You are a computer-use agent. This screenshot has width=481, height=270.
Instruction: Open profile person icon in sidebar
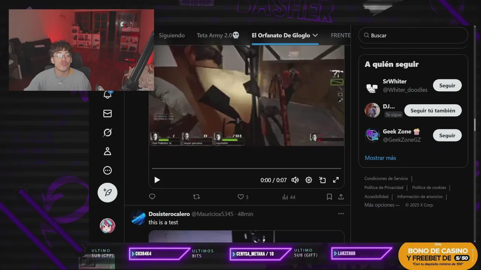pyautogui.click(x=107, y=151)
